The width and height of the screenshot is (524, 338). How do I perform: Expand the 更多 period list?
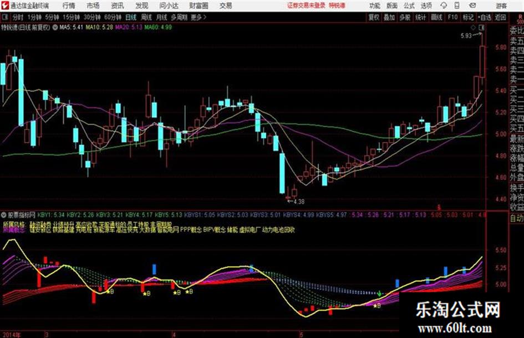[199, 17]
